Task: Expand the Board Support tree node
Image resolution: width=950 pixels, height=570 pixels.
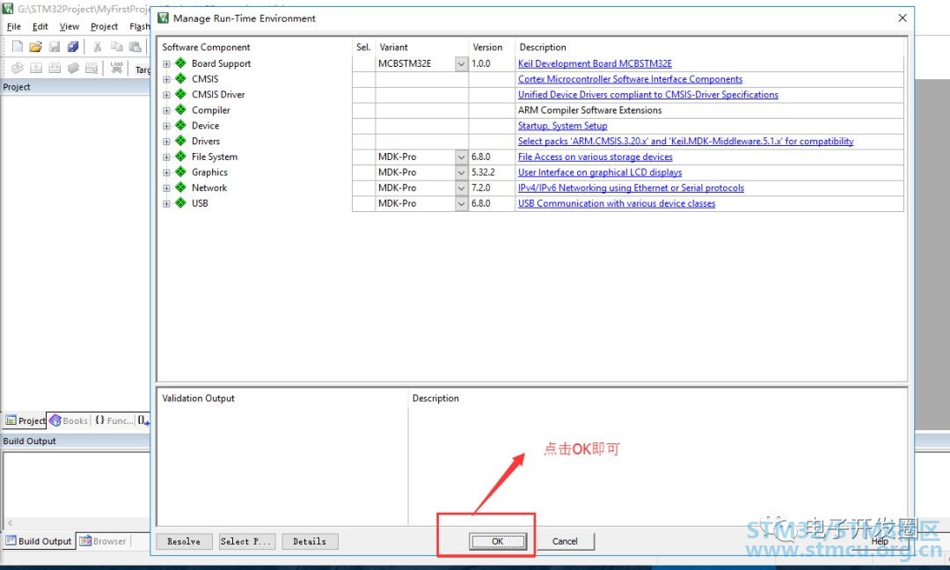Action: 166,63
